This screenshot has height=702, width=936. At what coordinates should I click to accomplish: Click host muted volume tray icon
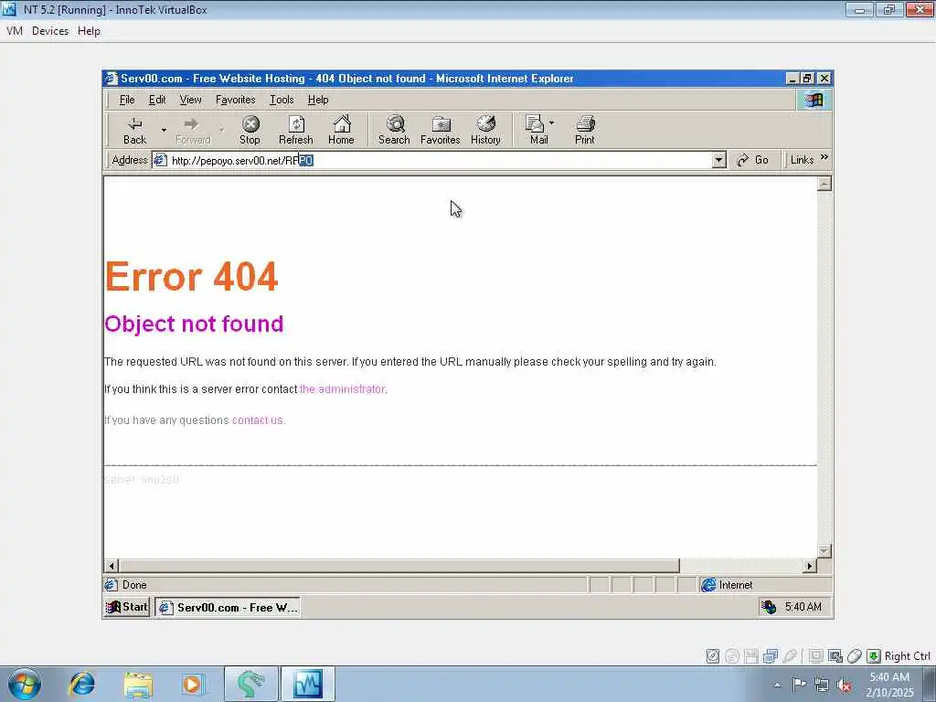pyautogui.click(x=844, y=686)
